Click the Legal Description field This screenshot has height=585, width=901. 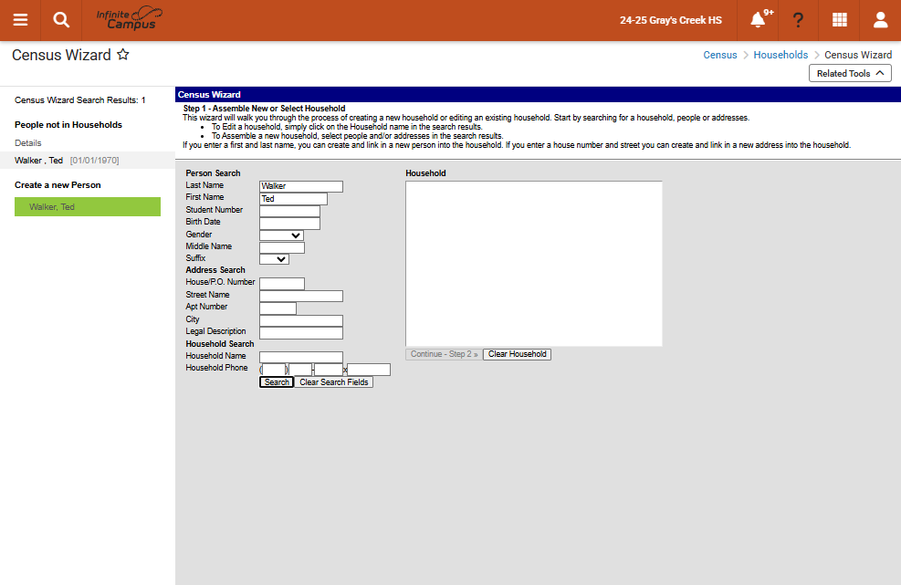(301, 333)
